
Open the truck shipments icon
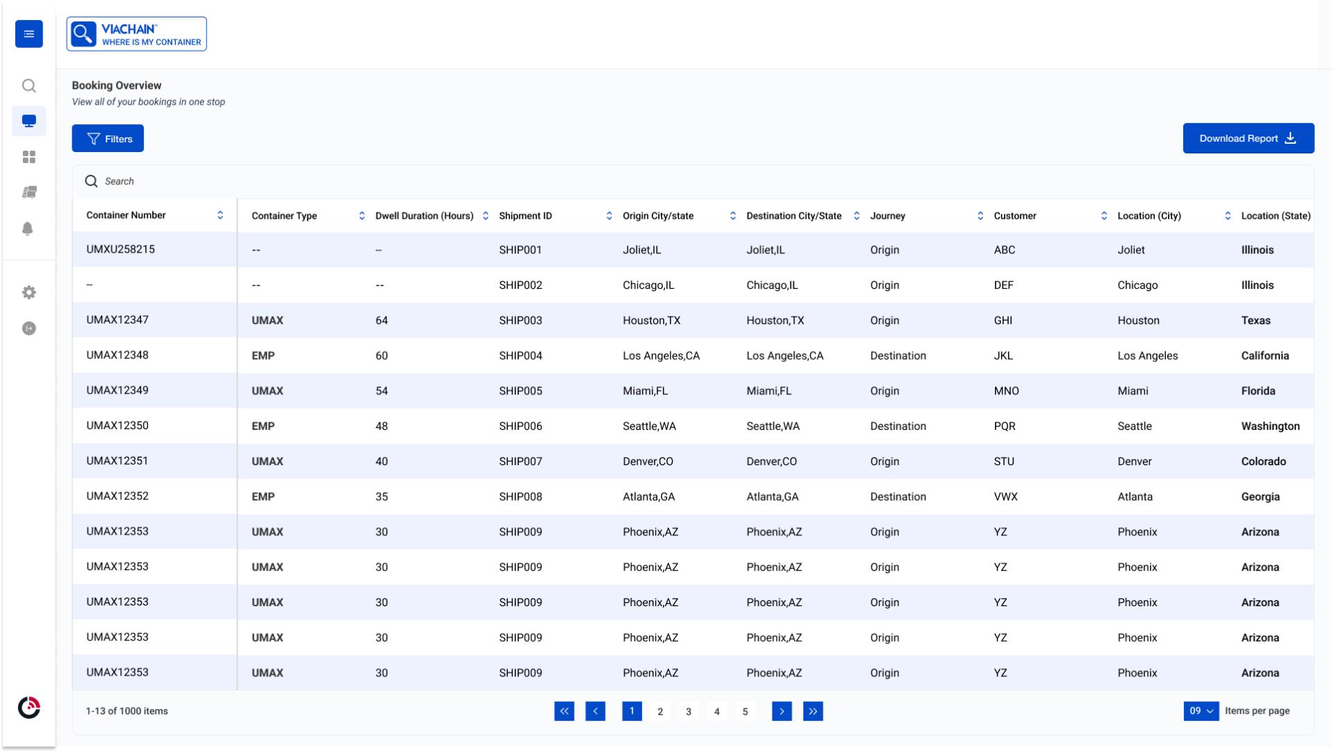pos(29,192)
